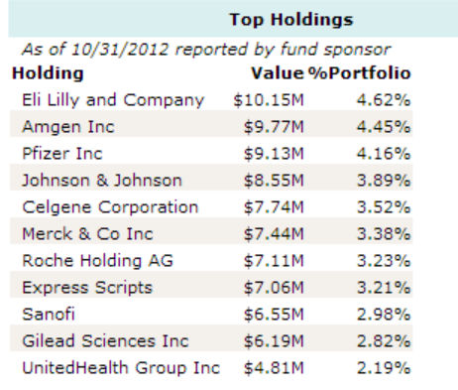Open the Express Scripts holding
Viewport: 458px width, 390px height.
[x=87, y=288]
